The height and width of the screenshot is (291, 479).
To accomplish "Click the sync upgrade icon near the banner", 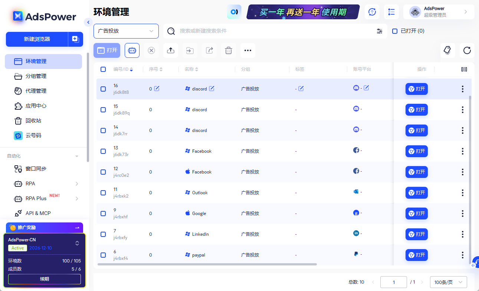I will pos(372,11).
